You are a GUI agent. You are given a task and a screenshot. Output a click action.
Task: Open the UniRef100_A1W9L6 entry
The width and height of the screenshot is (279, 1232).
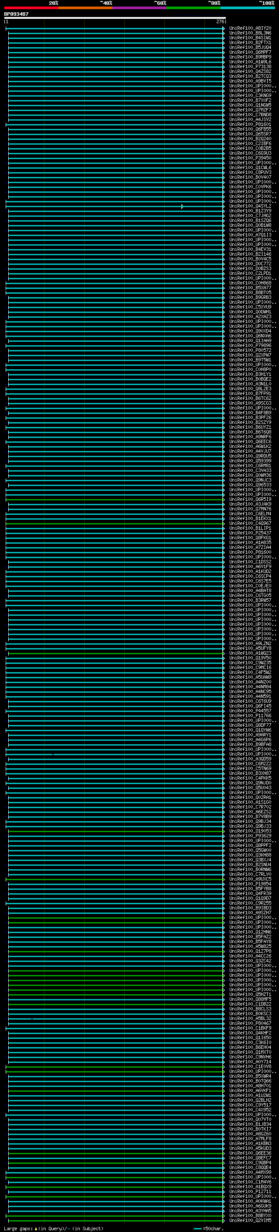(x=250, y=62)
